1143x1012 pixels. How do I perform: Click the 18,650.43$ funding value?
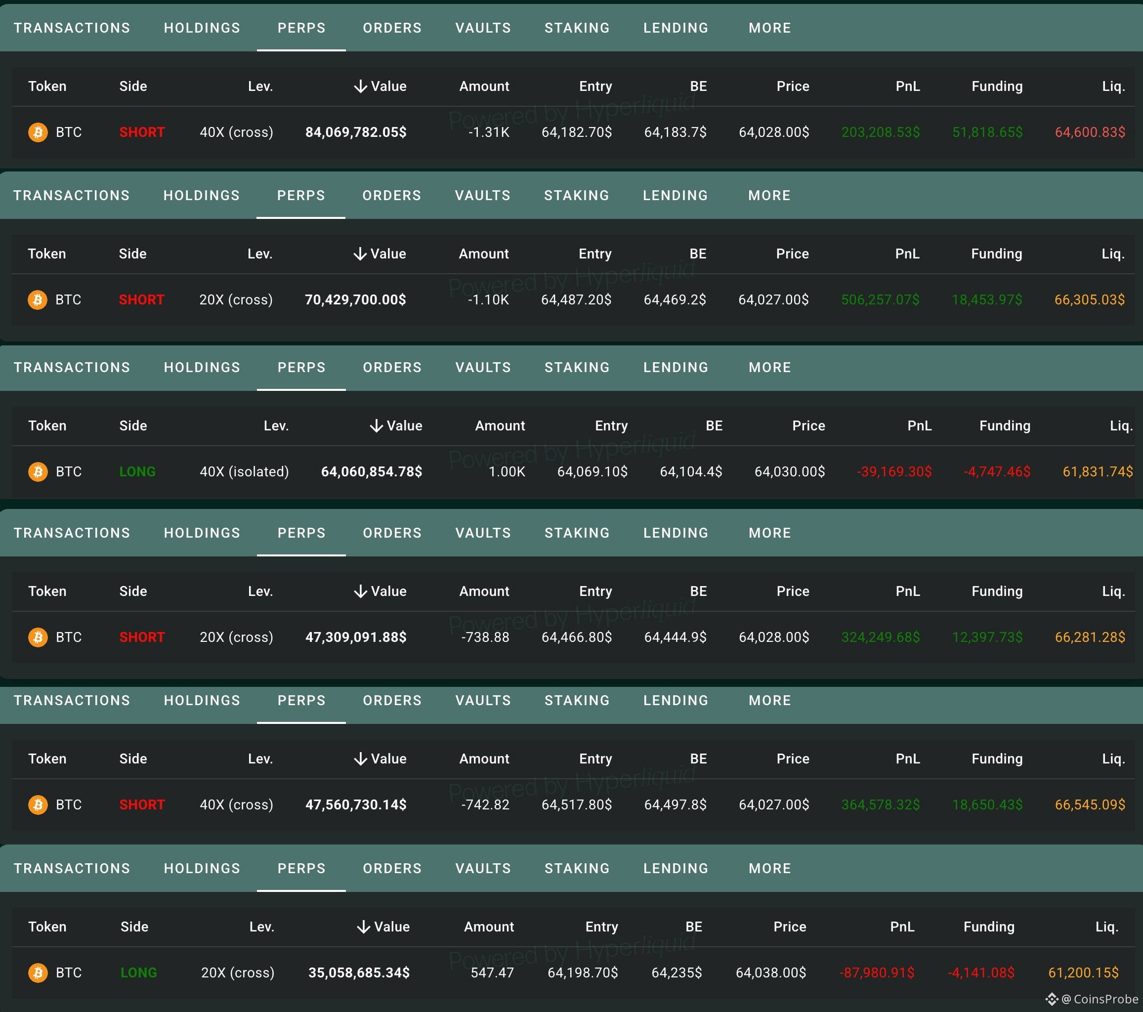click(x=987, y=805)
